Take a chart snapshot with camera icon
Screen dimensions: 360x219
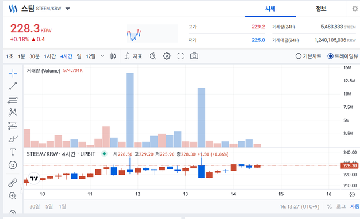coord(194,56)
